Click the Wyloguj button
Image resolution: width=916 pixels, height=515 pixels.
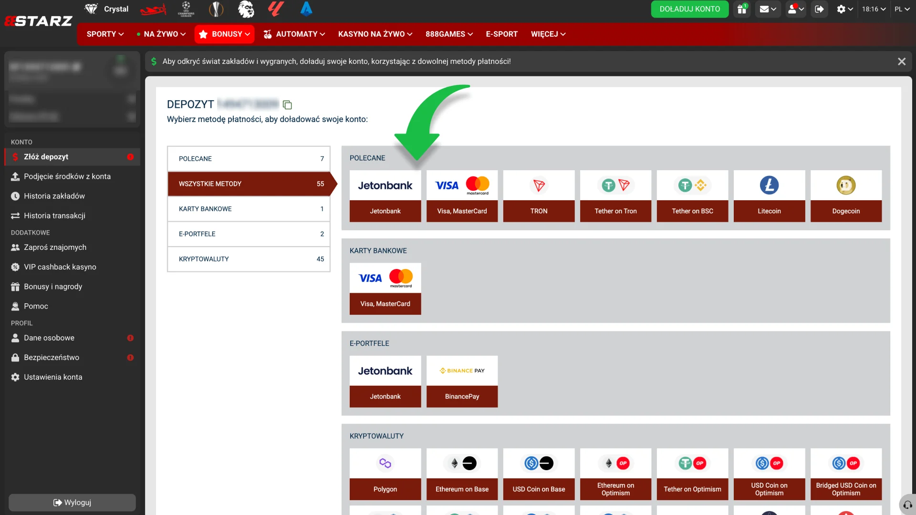click(72, 503)
